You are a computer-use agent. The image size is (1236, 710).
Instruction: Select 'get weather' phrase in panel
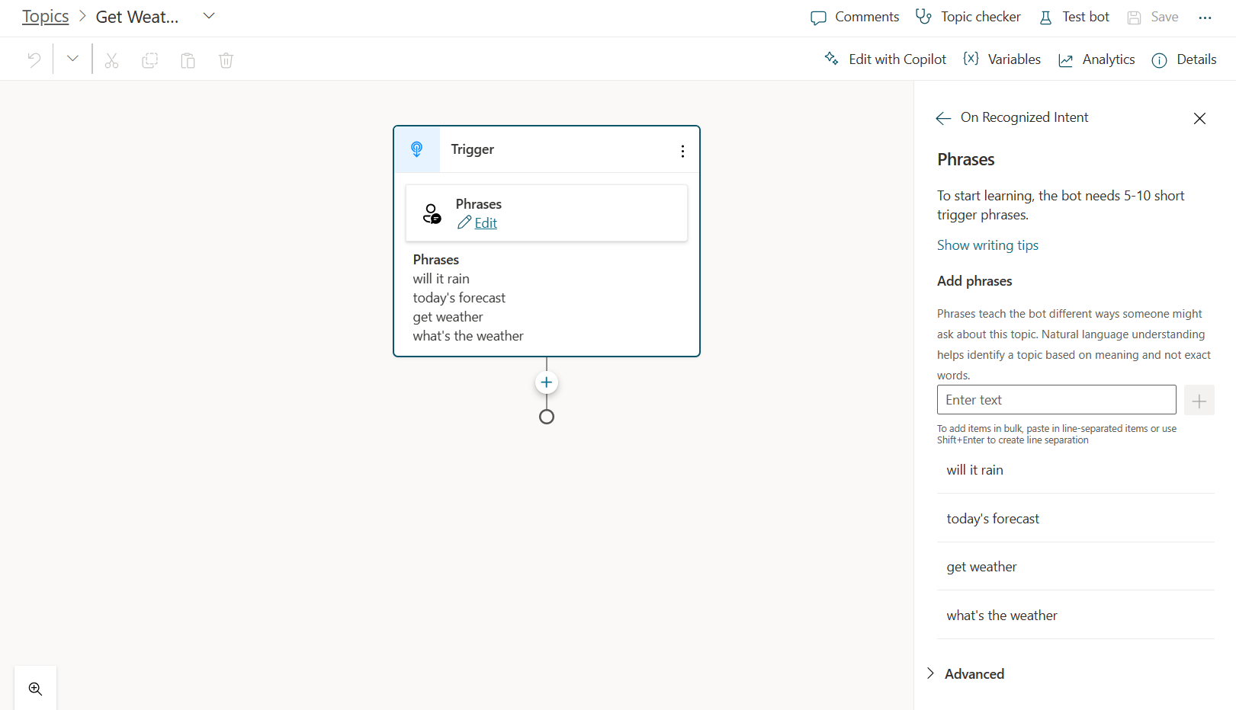click(1075, 567)
